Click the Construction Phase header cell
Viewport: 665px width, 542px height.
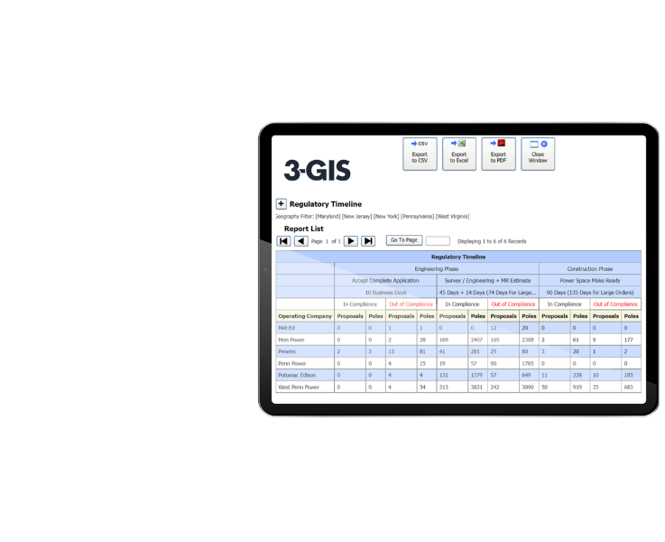tap(590, 268)
